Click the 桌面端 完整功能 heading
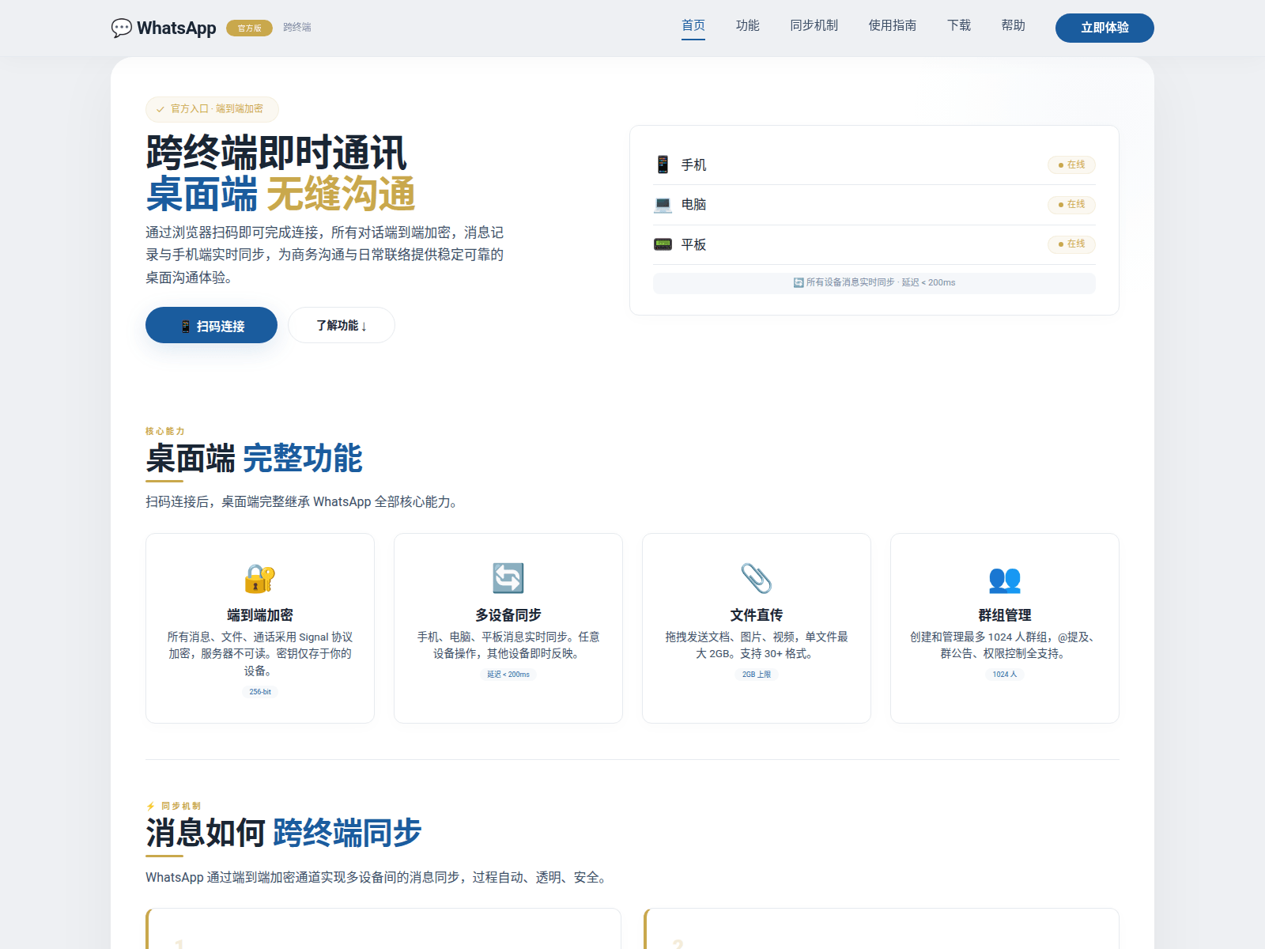The image size is (1265, 949). pyautogui.click(x=254, y=459)
